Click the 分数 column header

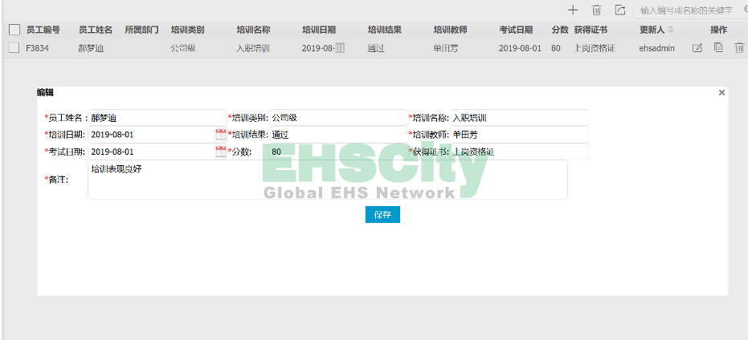pos(560,30)
